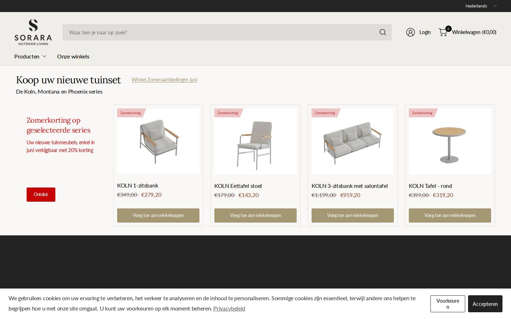This screenshot has height=319, width=511.
Task: Open the KOLN 1-zitsbank product image
Action: click(x=158, y=141)
